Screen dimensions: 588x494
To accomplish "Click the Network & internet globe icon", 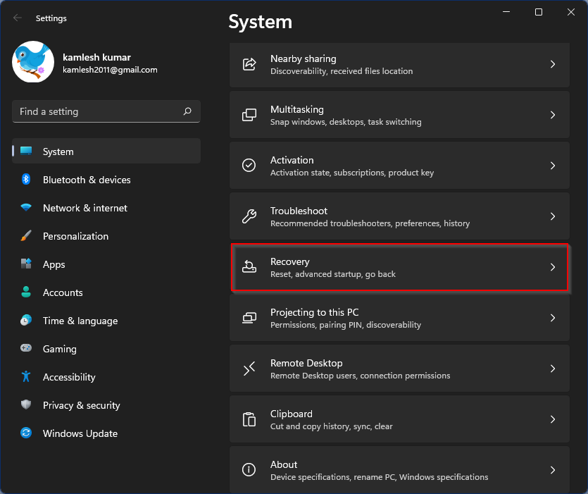I will (26, 208).
